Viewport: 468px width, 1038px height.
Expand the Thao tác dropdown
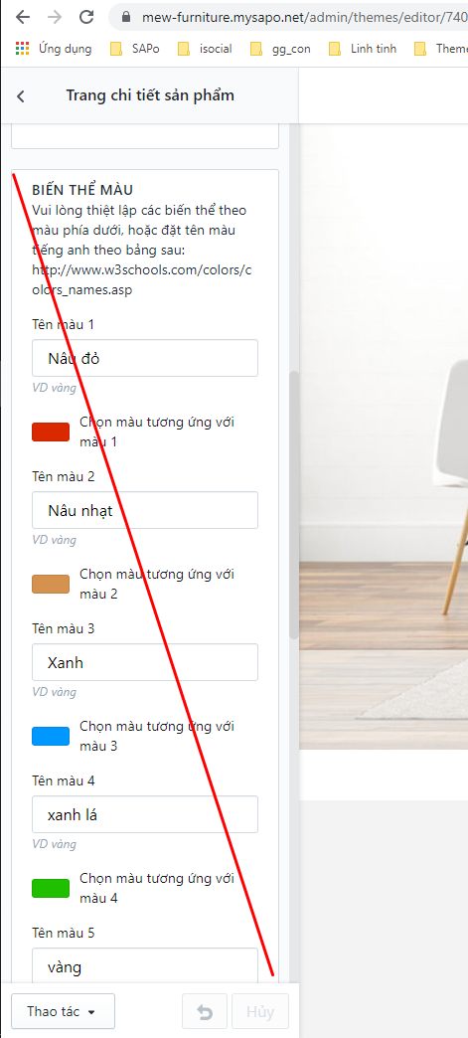63,1011
